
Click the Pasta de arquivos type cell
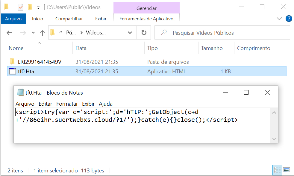[168, 62]
